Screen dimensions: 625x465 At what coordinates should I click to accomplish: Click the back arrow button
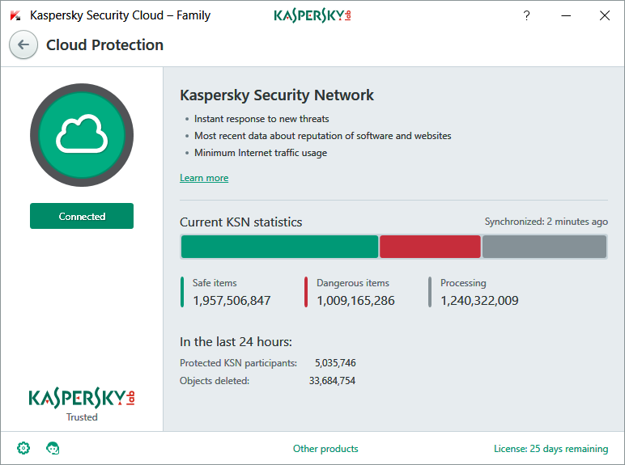click(23, 45)
